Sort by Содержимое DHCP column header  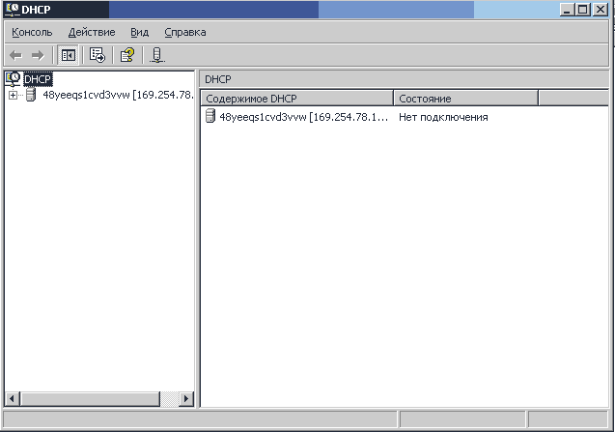point(297,99)
